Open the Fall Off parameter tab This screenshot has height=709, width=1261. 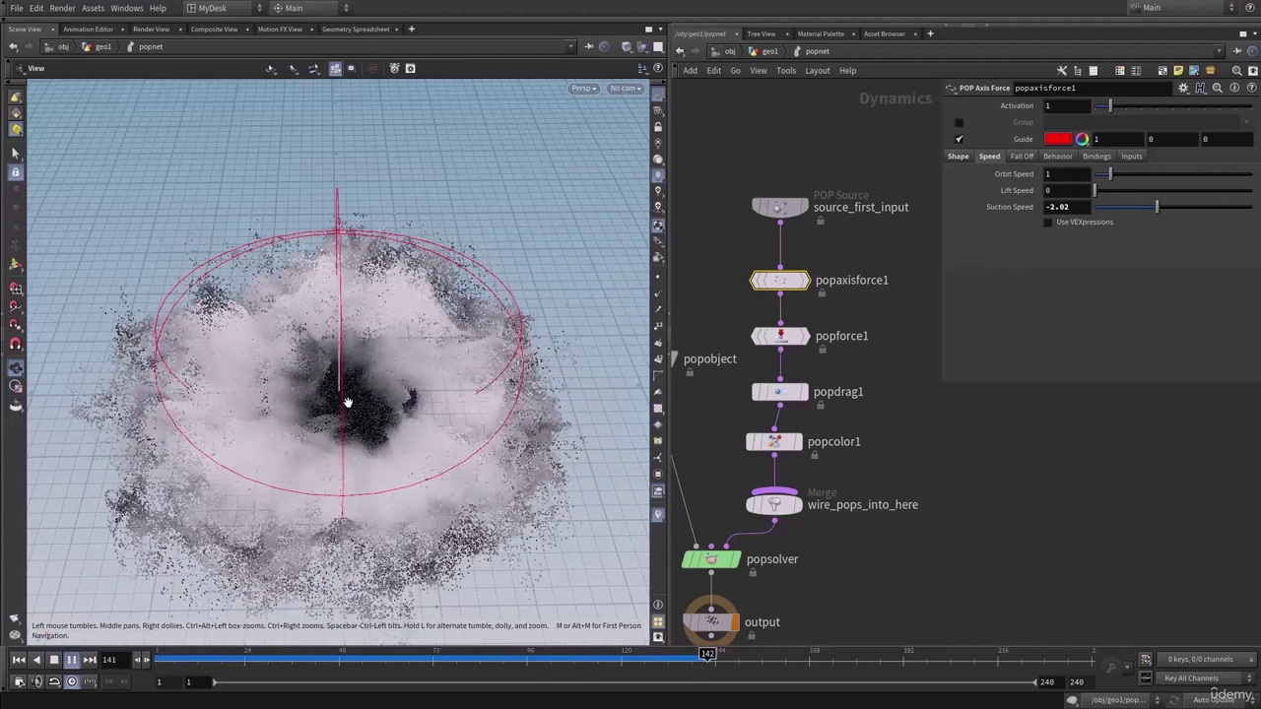1022,157
